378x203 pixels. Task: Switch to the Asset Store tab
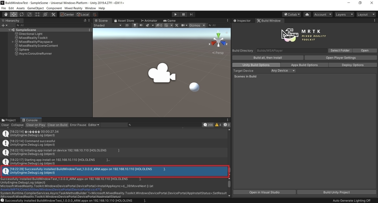pyautogui.click(x=123, y=20)
